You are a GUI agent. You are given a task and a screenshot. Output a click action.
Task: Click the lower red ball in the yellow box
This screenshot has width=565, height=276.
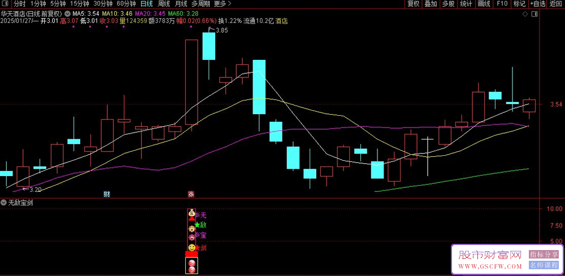click(x=192, y=270)
